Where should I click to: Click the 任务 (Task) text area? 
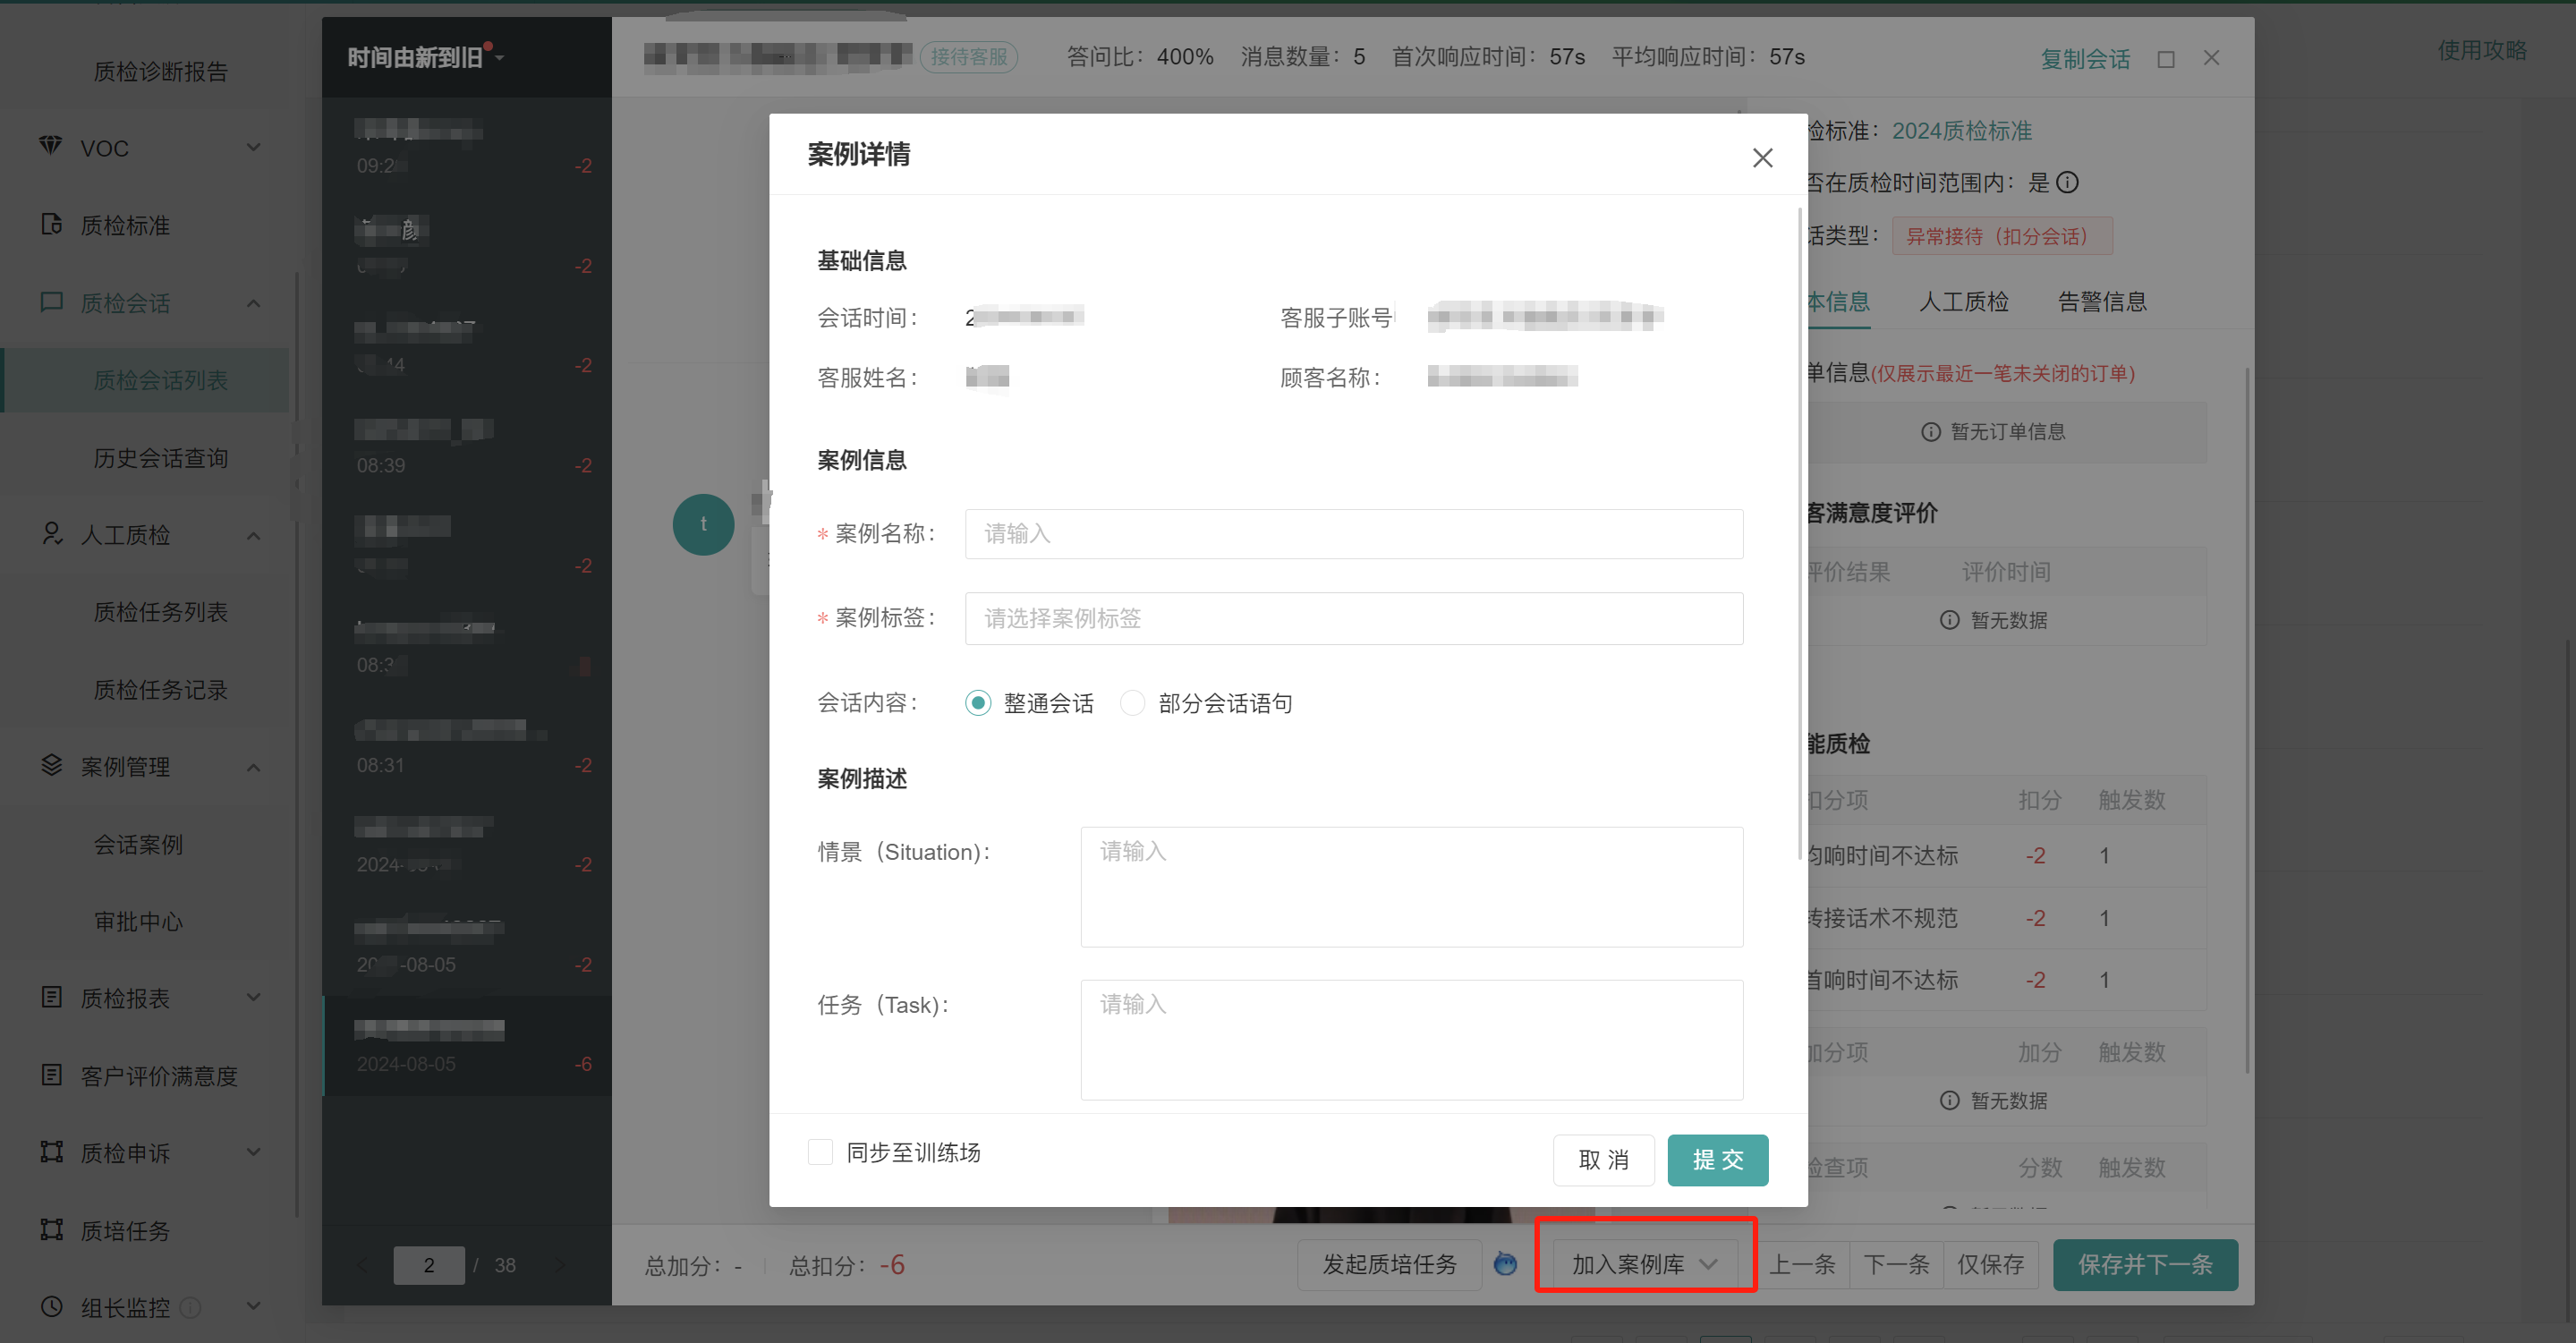click(x=1411, y=1040)
